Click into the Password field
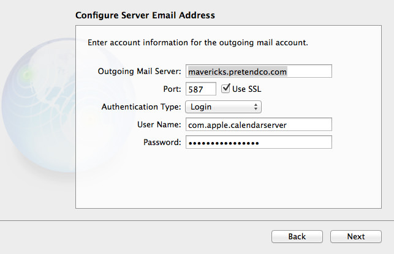Viewport: 394px width, 254px height. 259,143
